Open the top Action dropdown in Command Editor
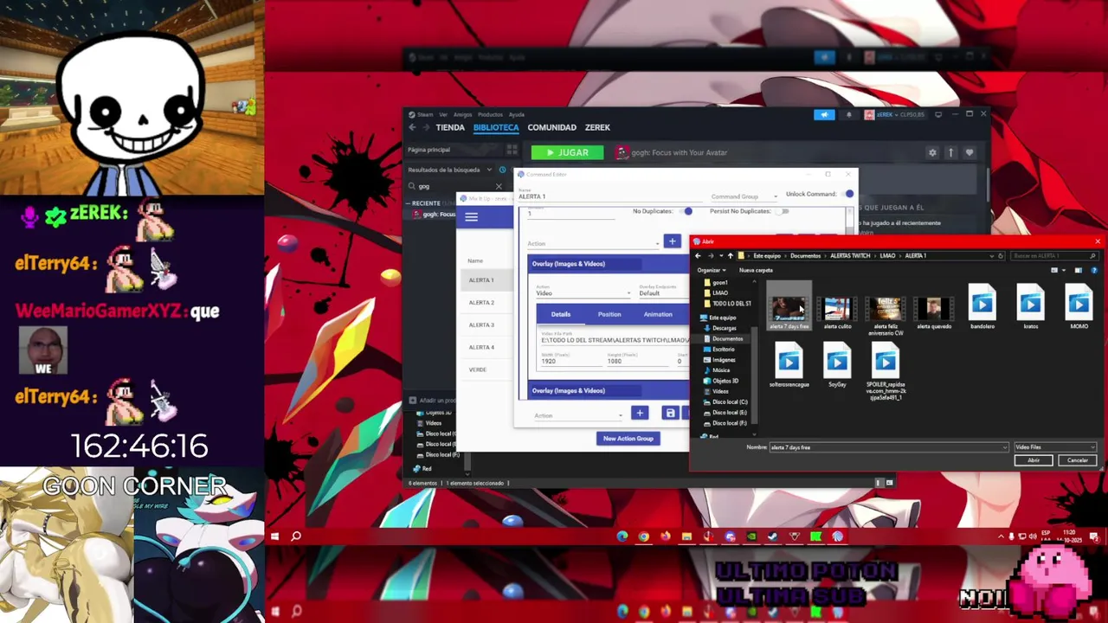Viewport: 1108px width, 623px height. tap(593, 243)
